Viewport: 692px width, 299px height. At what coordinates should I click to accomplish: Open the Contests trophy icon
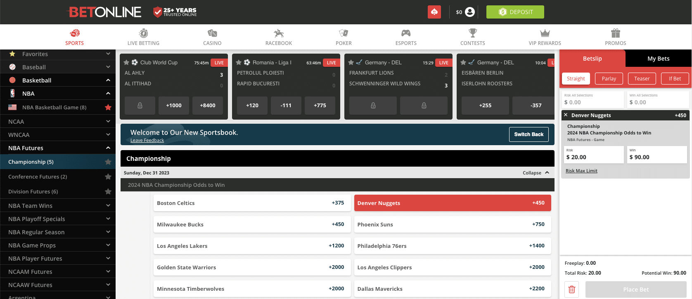pos(473,33)
